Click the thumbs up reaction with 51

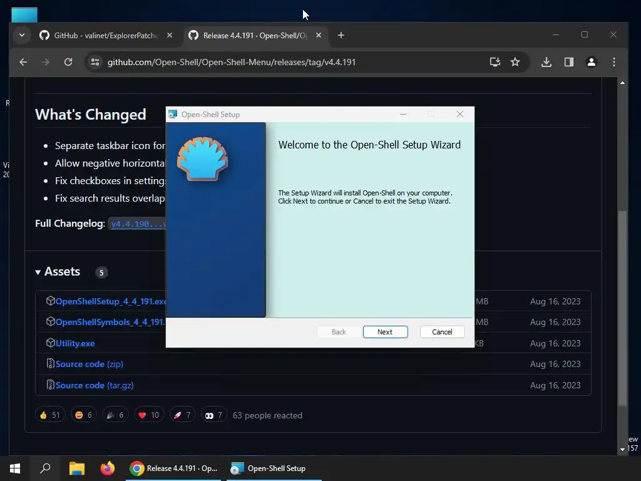[x=50, y=415]
